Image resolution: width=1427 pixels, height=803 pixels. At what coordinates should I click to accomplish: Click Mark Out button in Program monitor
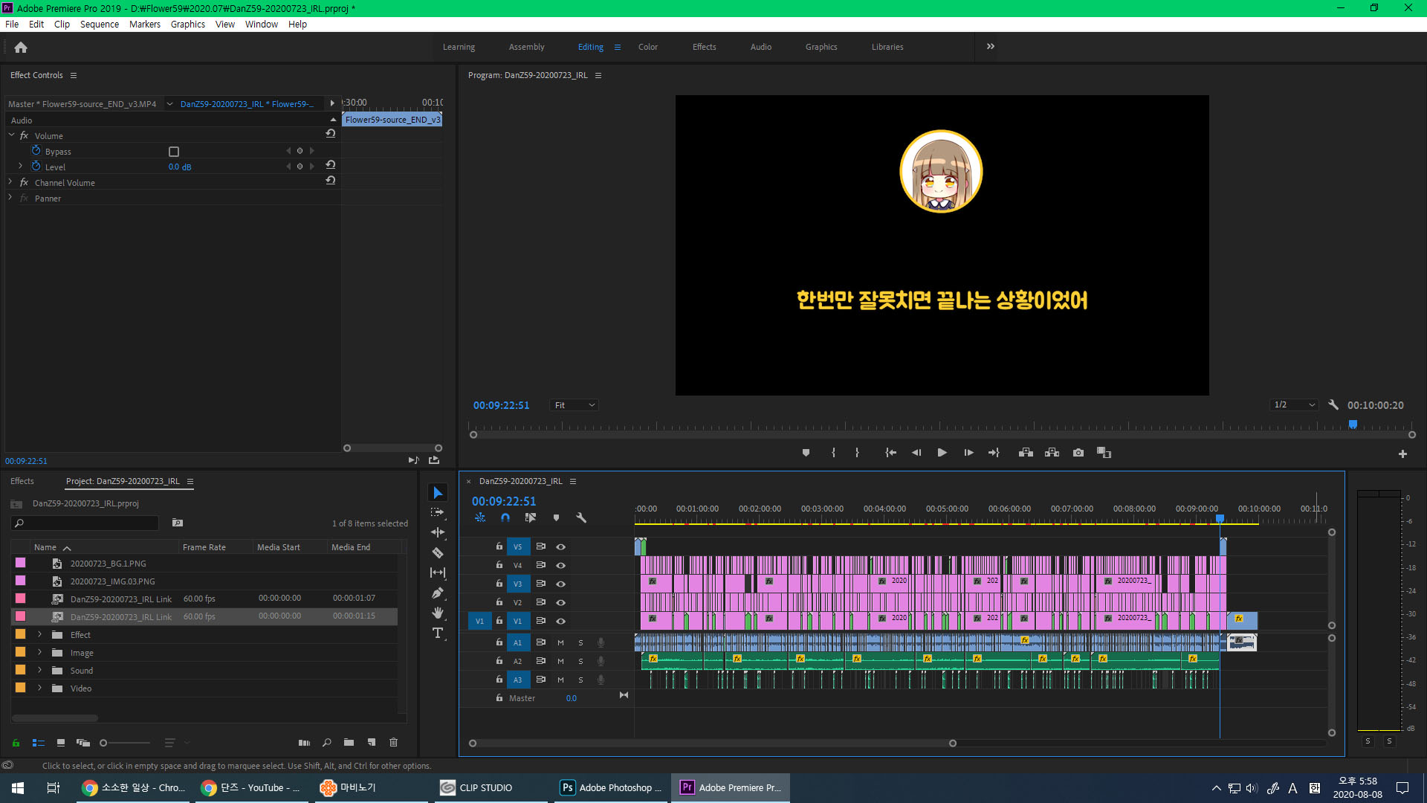(x=857, y=453)
